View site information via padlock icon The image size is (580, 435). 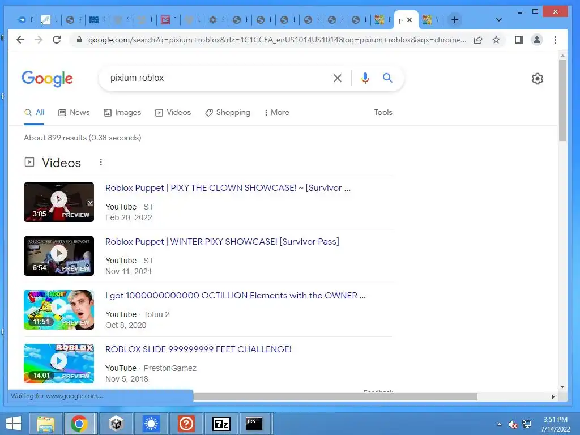tap(79, 40)
